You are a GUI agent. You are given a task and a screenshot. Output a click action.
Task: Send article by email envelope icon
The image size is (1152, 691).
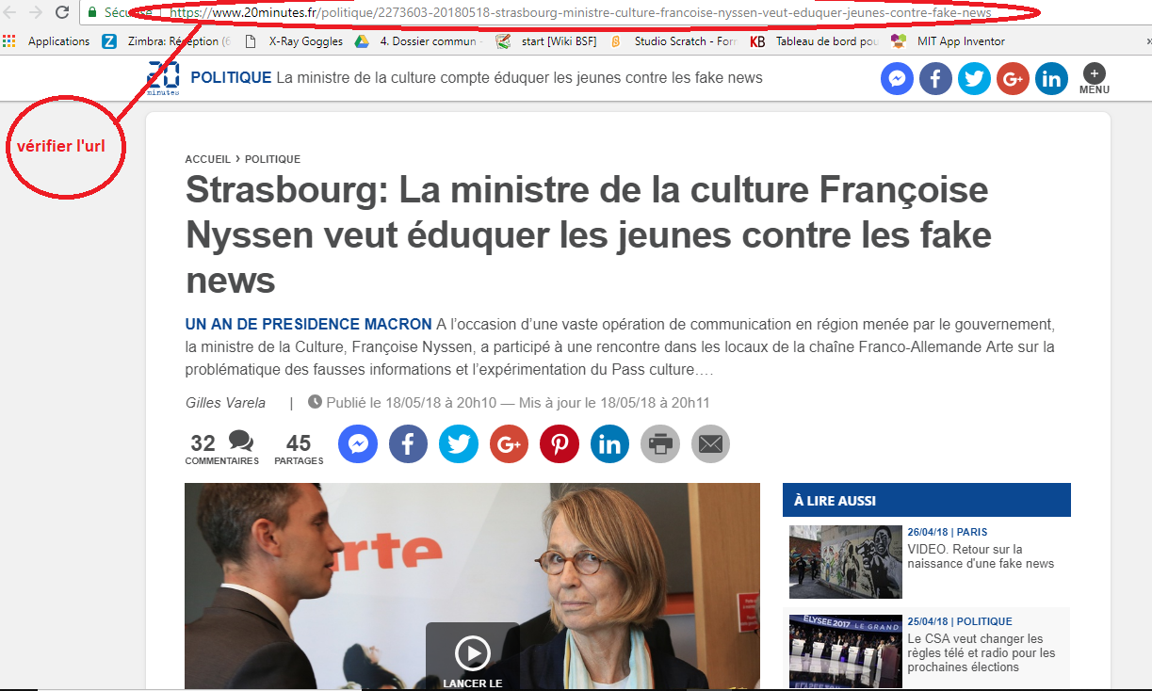click(710, 443)
